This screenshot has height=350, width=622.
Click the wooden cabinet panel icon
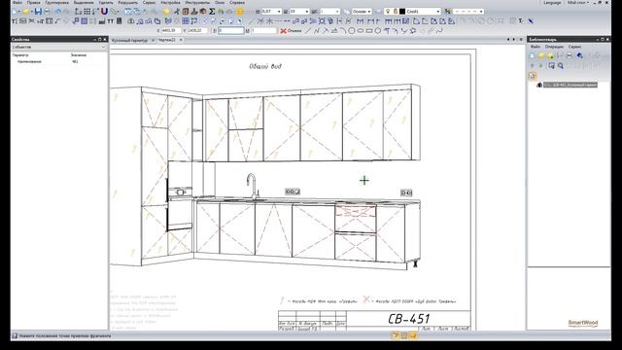click(x=186, y=12)
